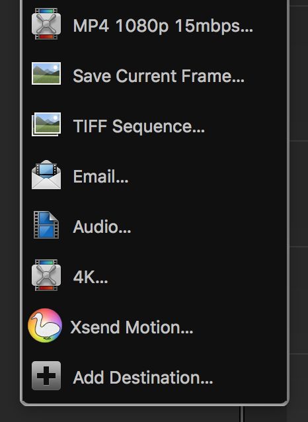The width and height of the screenshot is (308, 422).
Task: Click the envelope icon for Email
Action: click(46, 175)
